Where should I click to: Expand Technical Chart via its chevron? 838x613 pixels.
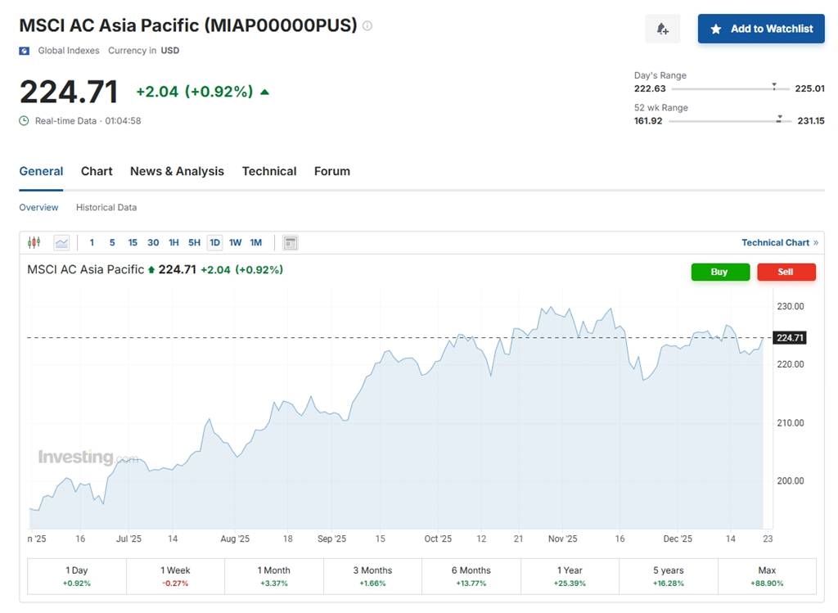point(813,242)
